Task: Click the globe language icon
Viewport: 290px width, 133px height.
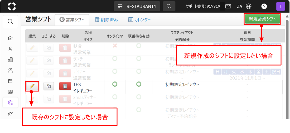Action: click(x=248, y=6)
